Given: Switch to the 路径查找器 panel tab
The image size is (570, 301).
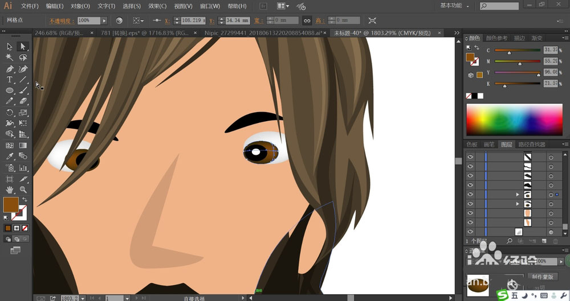Looking at the screenshot, I should 531,145.
